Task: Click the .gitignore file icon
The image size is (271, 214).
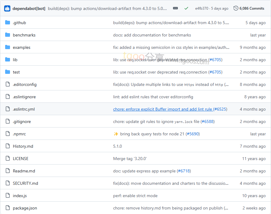Action: click(8, 121)
